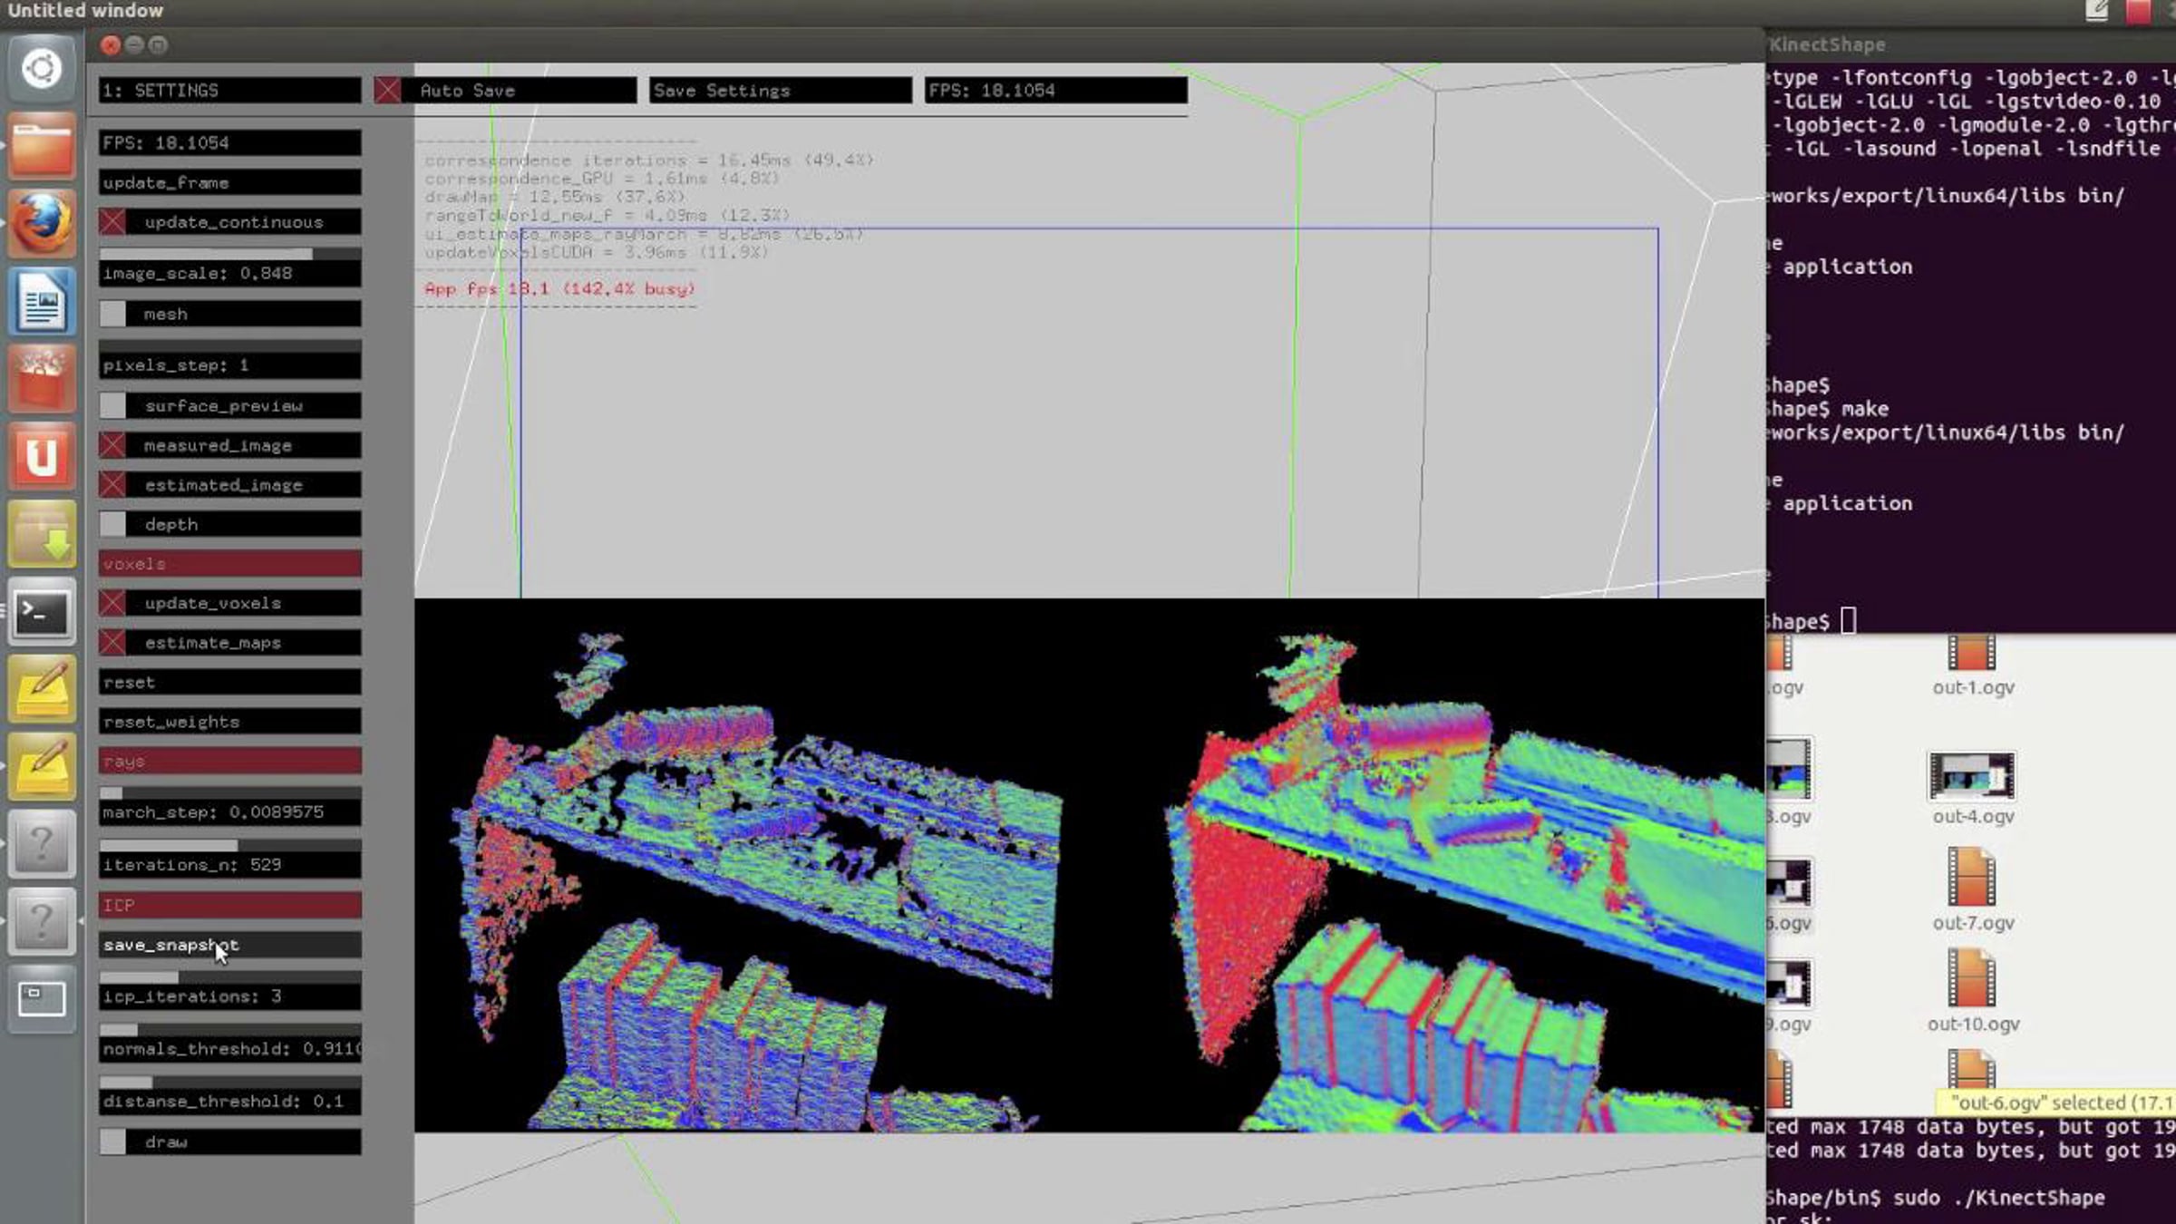Collapse the rays section header
This screenshot has height=1224, width=2176.
click(230, 762)
